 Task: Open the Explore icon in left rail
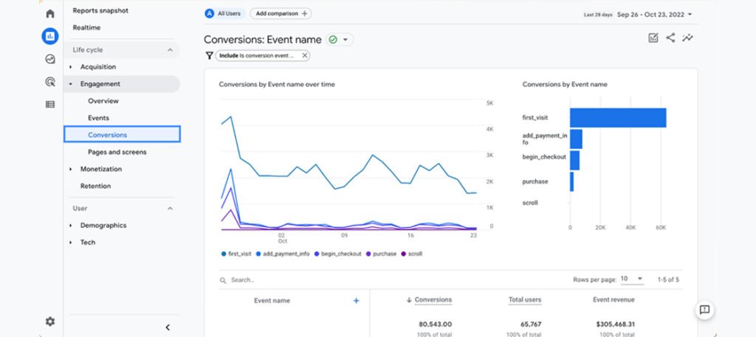click(x=49, y=59)
